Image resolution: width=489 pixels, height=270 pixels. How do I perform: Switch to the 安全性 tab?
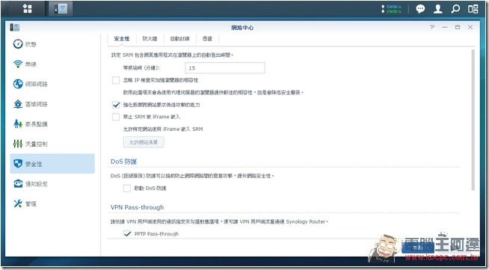122,39
